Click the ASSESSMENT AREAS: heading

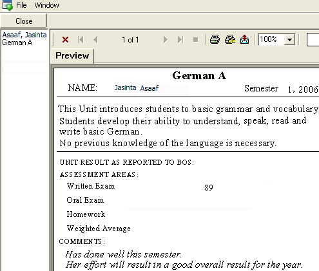click(99, 174)
